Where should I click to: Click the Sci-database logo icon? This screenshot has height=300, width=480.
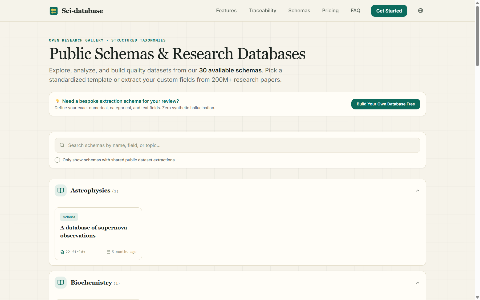(54, 11)
